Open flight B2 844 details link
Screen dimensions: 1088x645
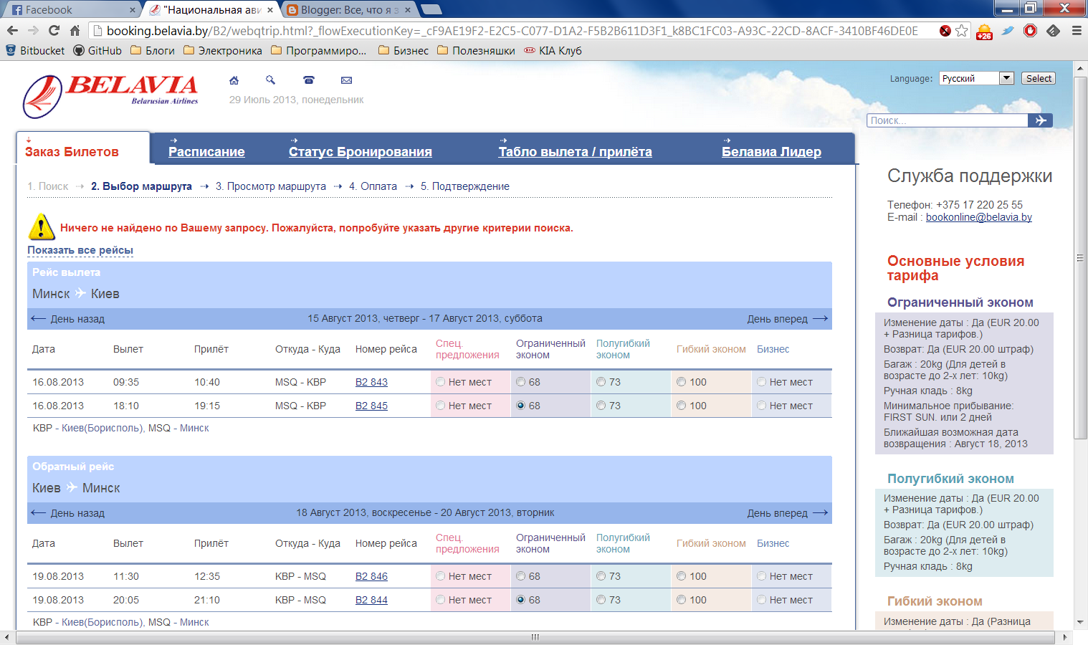(x=371, y=600)
